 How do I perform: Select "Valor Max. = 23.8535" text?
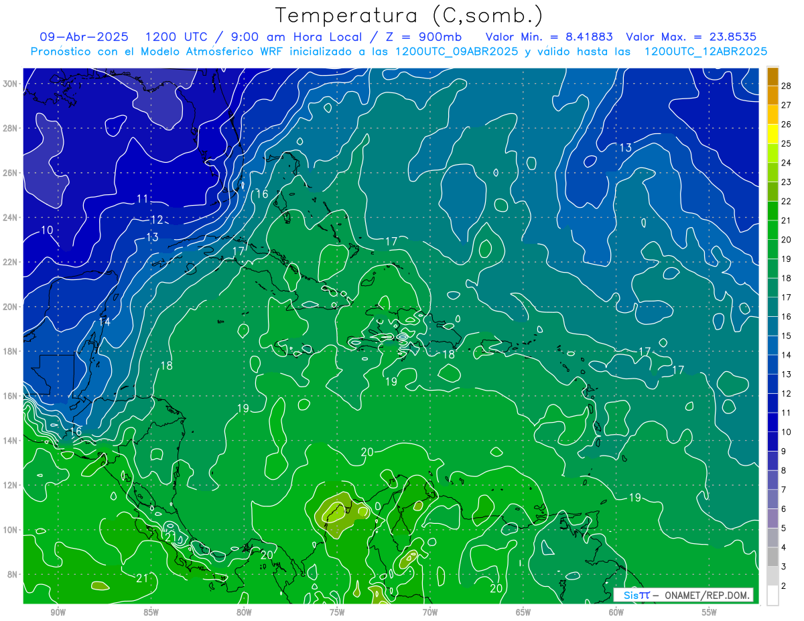point(691,37)
